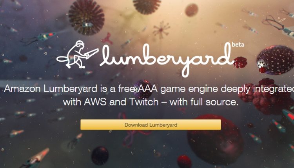Select the beta label beside the logo
The image size is (294, 168).
click(x=238, y=45)
